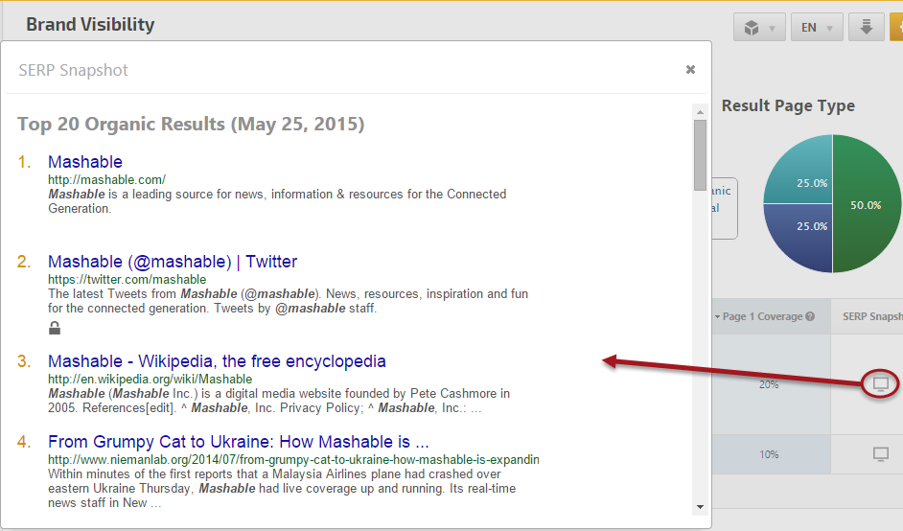Click the Result Page Type chart heading
This screenshot has height=531, width=903.
click(788, 106)
